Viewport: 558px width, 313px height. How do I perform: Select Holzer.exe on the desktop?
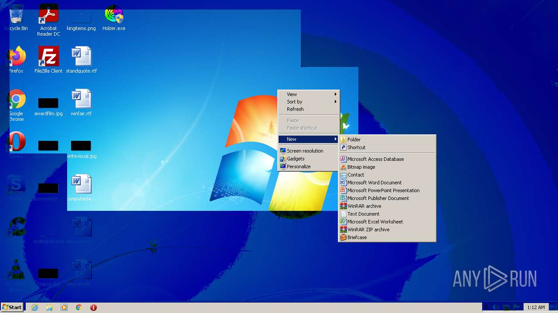point(114,18)
